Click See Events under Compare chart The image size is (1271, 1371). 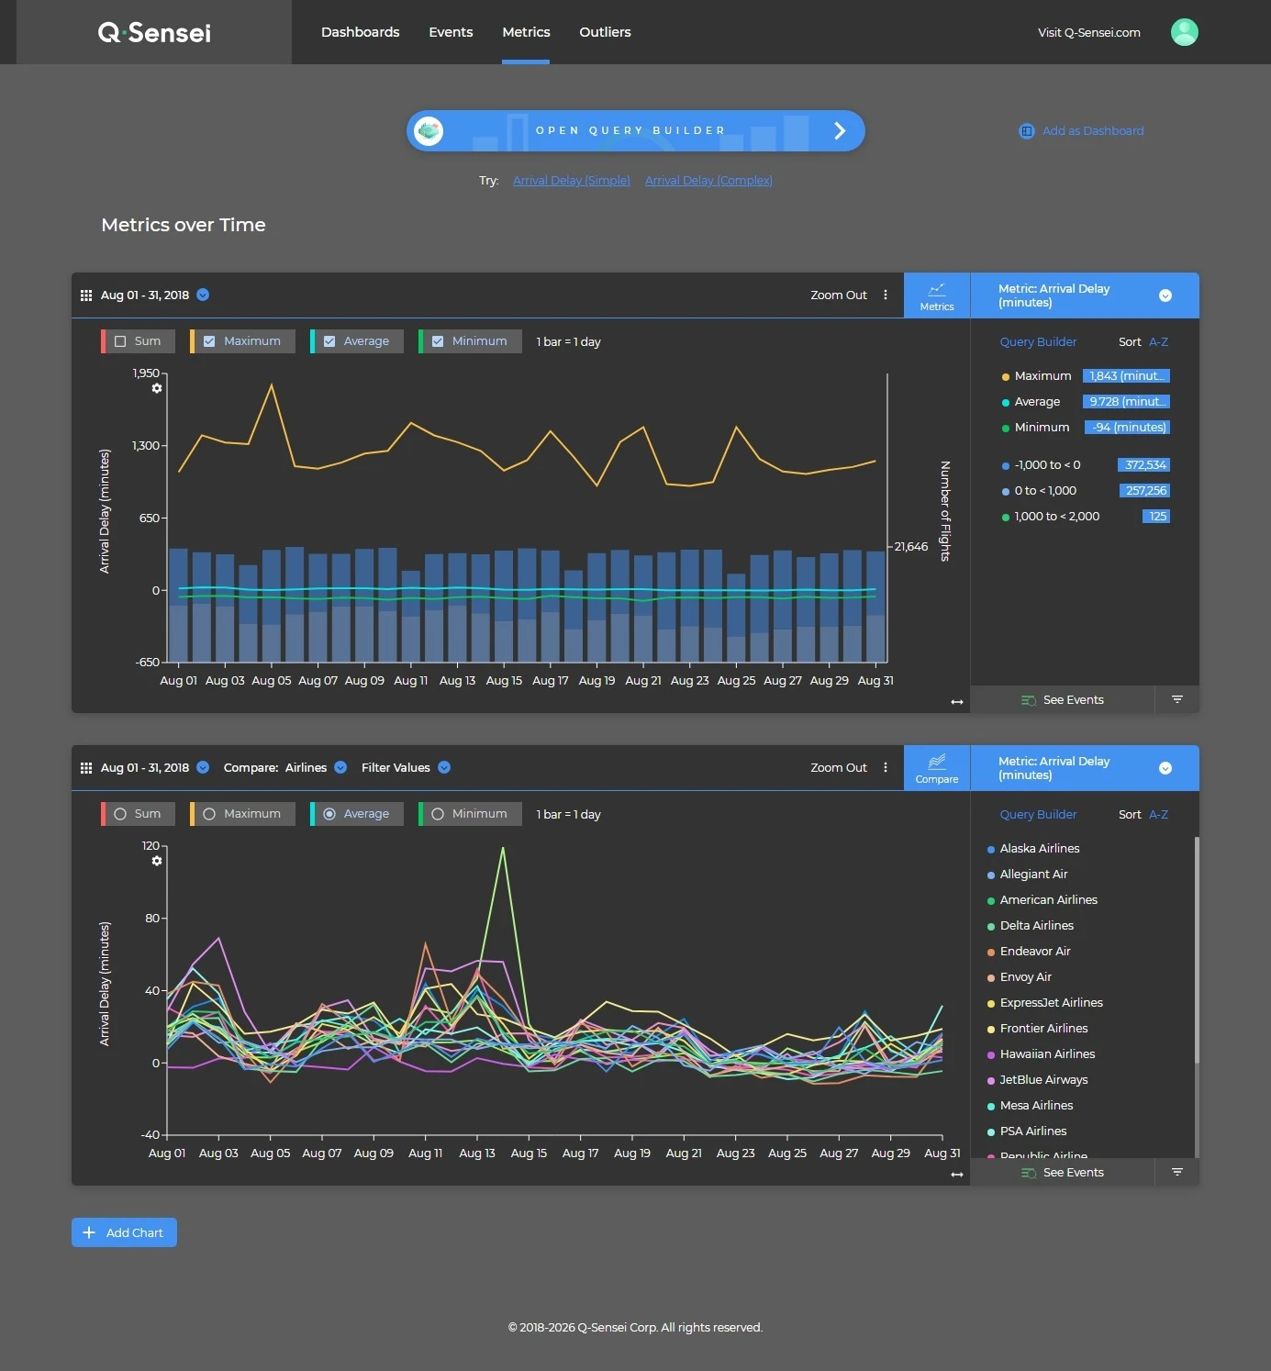(1063, 1173)
